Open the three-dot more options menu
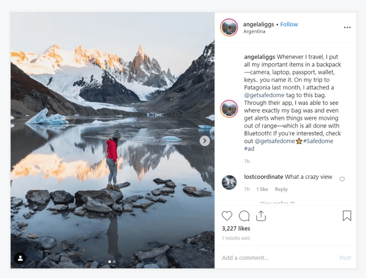Image resolution: width=366 pixels, height=278 pixels. (347, 27)
